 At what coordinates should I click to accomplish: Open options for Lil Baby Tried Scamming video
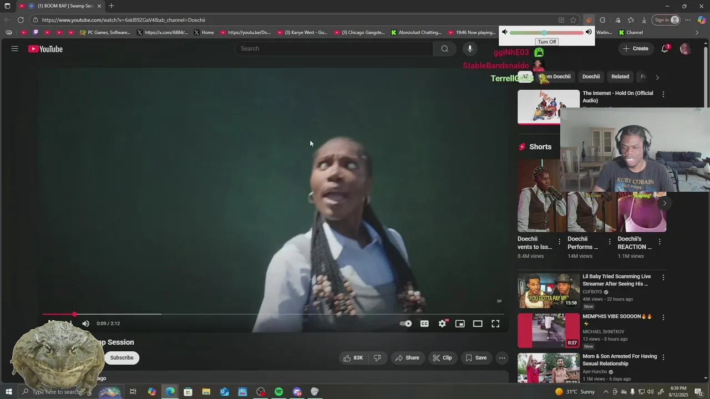click(663, 278)
